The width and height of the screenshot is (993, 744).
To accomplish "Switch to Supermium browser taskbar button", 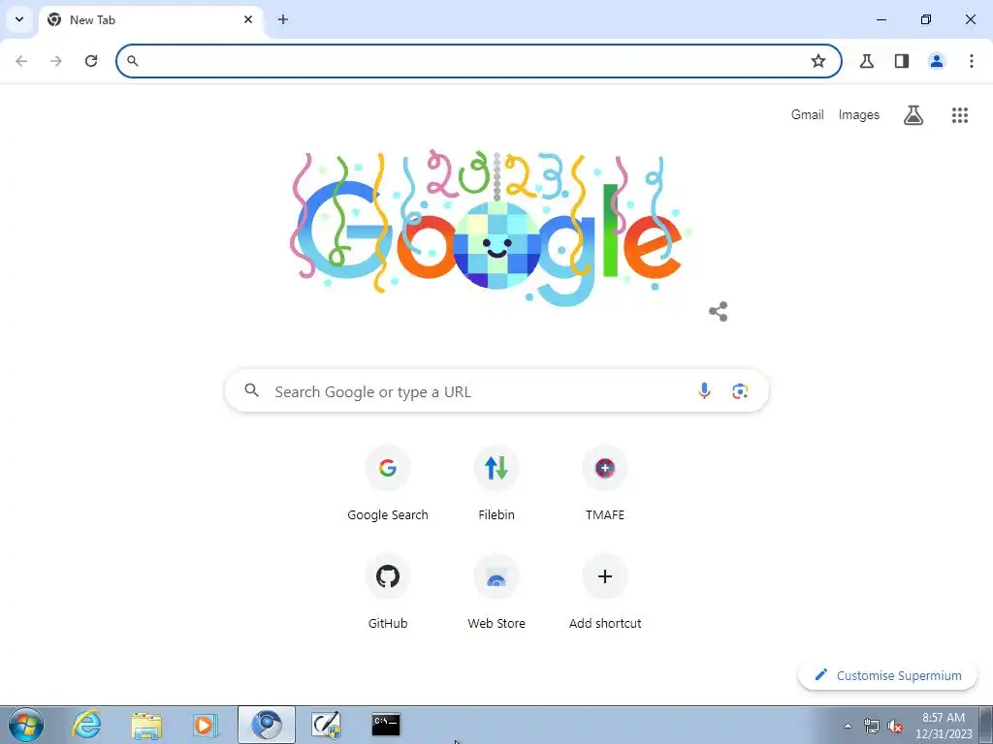I will (267, 725).
